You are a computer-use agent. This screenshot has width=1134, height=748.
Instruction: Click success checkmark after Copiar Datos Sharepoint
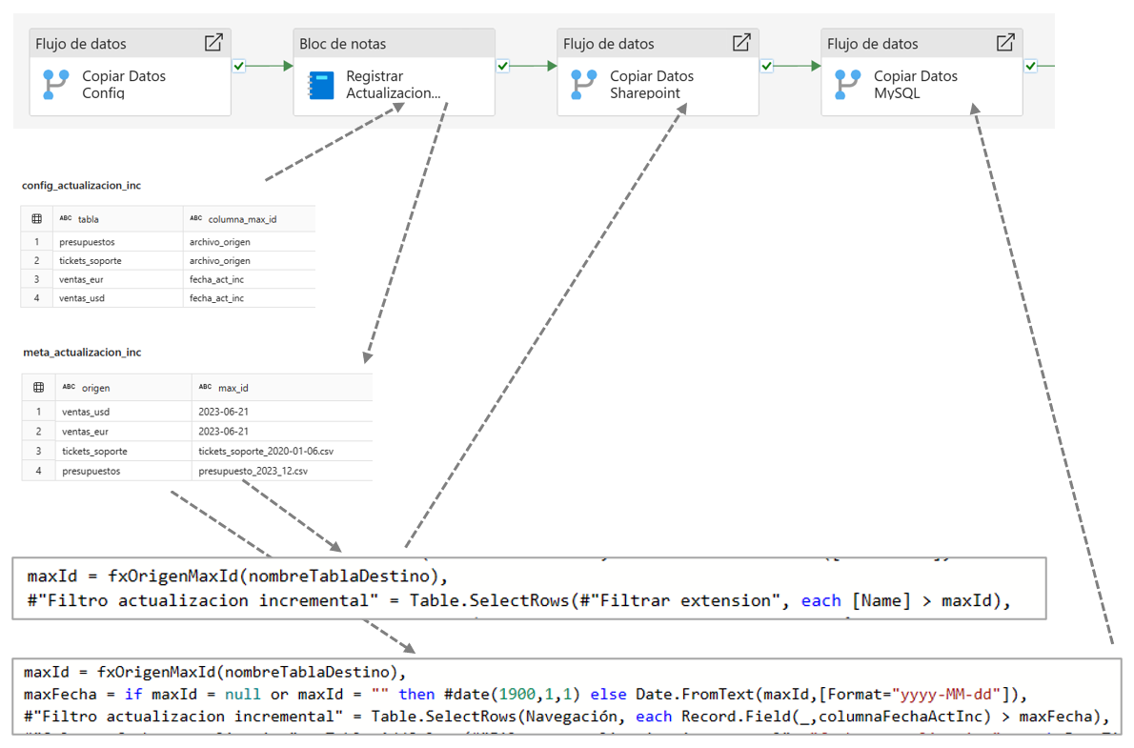tap(767, 66)
